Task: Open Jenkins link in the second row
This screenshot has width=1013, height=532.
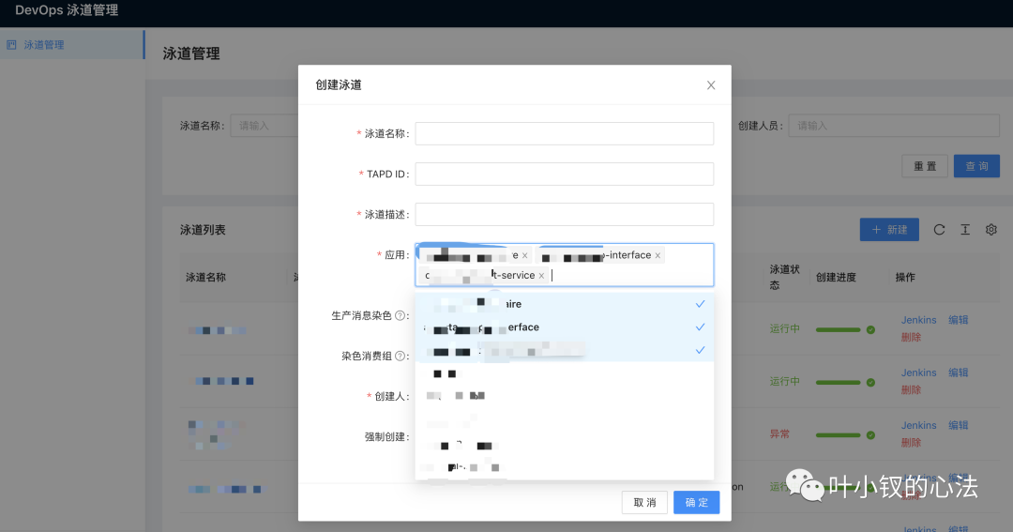Action: click(x=918, y=373)
